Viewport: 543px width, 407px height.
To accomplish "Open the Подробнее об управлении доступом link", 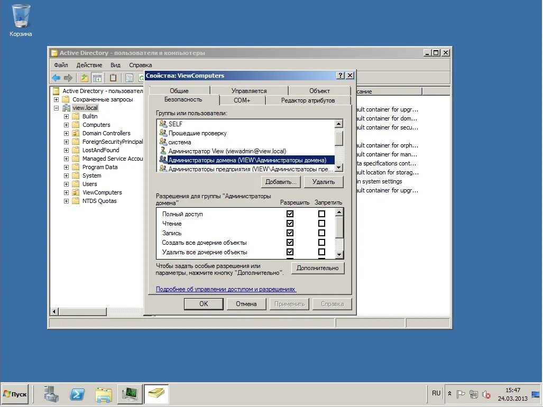I will 226,289.
